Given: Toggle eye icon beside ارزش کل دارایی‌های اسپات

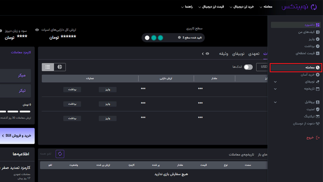Looking at the screenshot, I should 37,30.
